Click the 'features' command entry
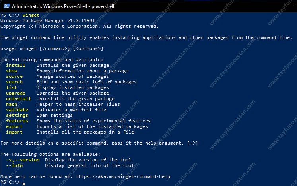297x186 pixels. (17, 121)
